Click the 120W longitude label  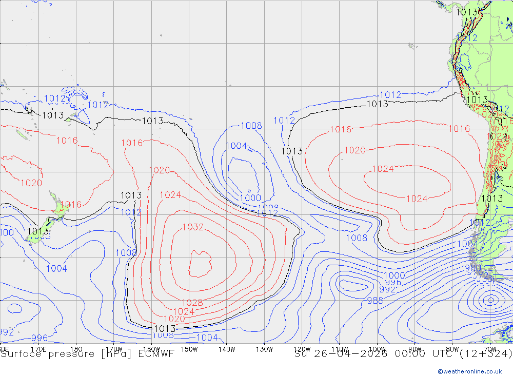pyautogui.click(x=302, y=349)
